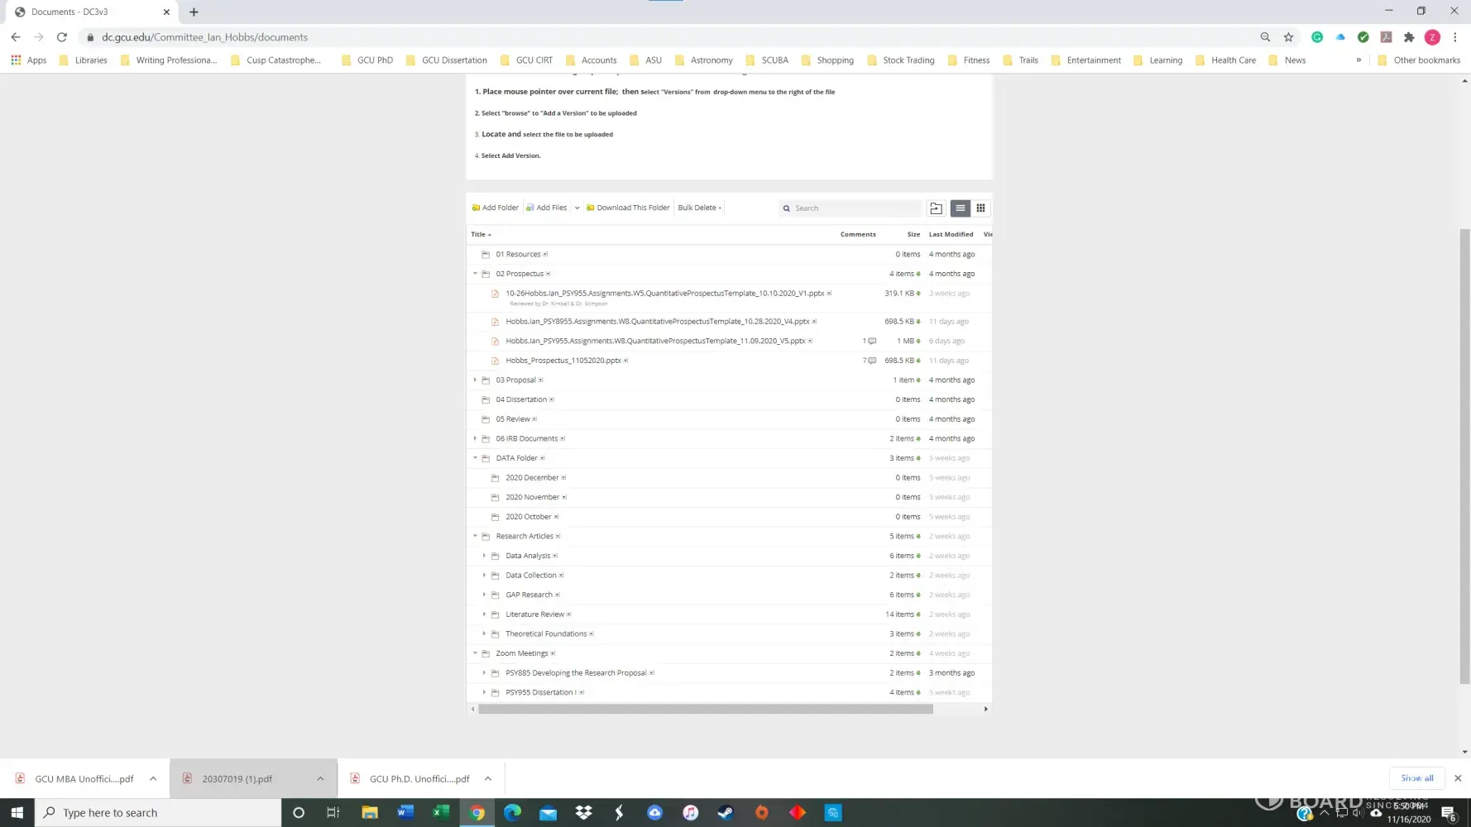Open the Stock Trading bookmark folder
Viewport: 1471px width, 827px height.
click(900, 60)
